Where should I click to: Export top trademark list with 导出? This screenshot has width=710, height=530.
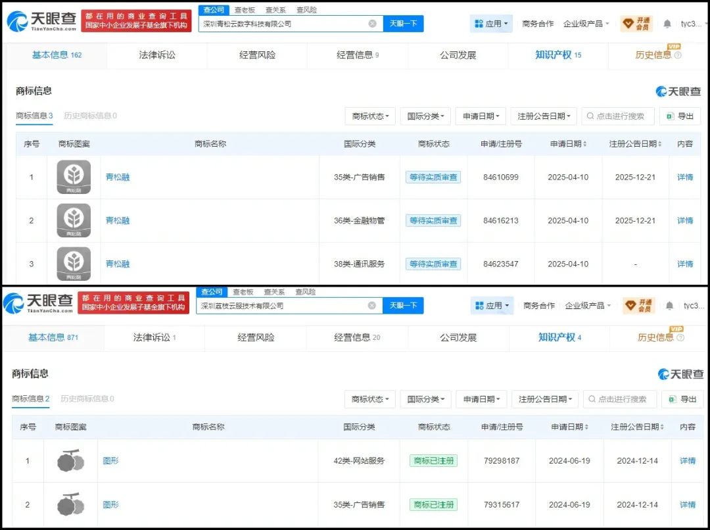click(x=680, y=116)
